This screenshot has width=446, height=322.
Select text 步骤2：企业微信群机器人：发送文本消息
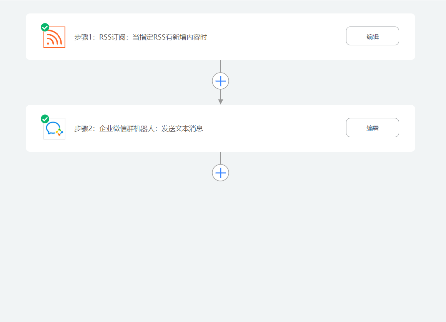[x=138, y=129]
